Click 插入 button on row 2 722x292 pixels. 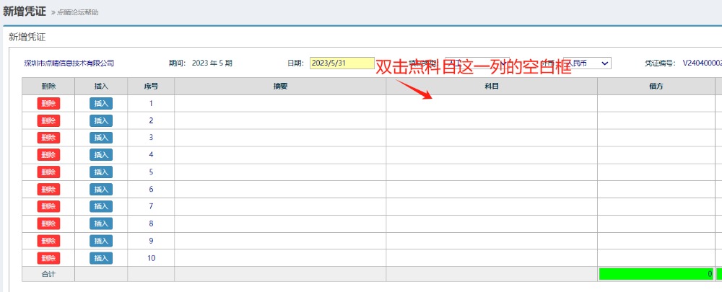pos(101,120)
